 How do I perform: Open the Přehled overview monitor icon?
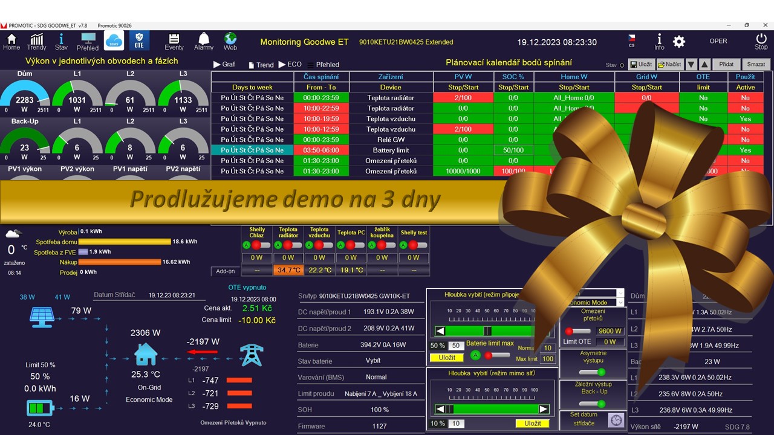coord(88,41)
